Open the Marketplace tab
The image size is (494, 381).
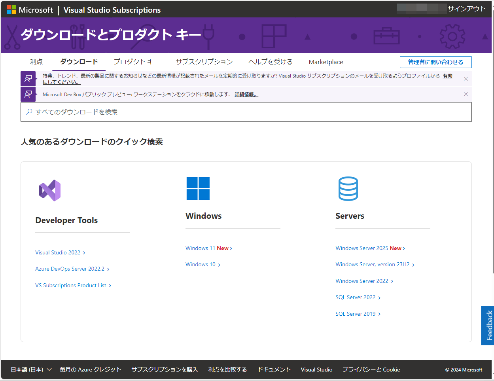(x=326, y=62)
